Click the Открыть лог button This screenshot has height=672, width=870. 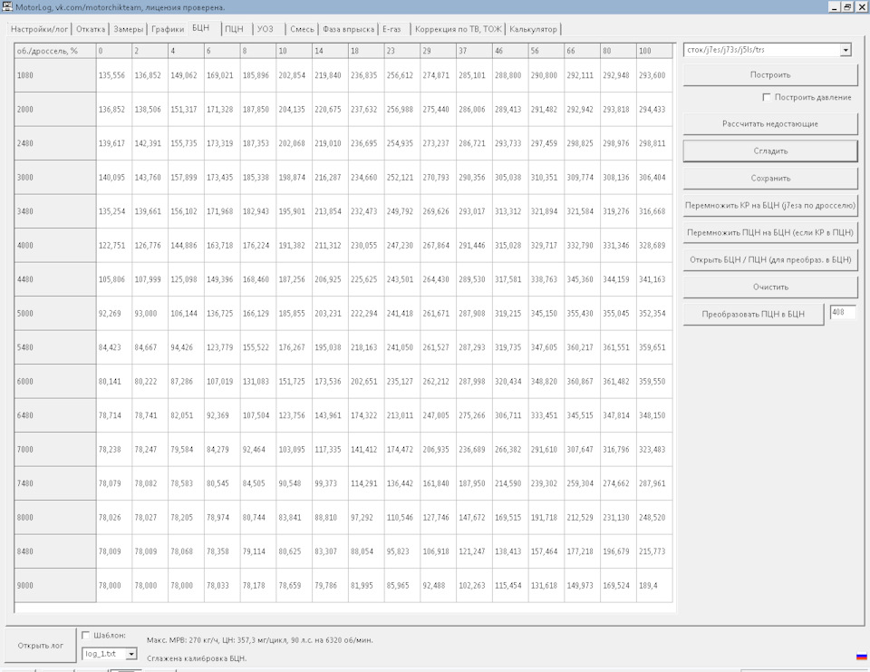point(41,646)
